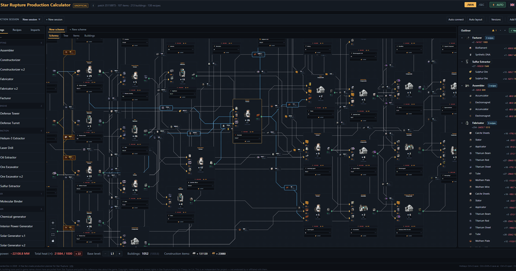
Task: Fit the schema view to screen
Action: (53, 235)
